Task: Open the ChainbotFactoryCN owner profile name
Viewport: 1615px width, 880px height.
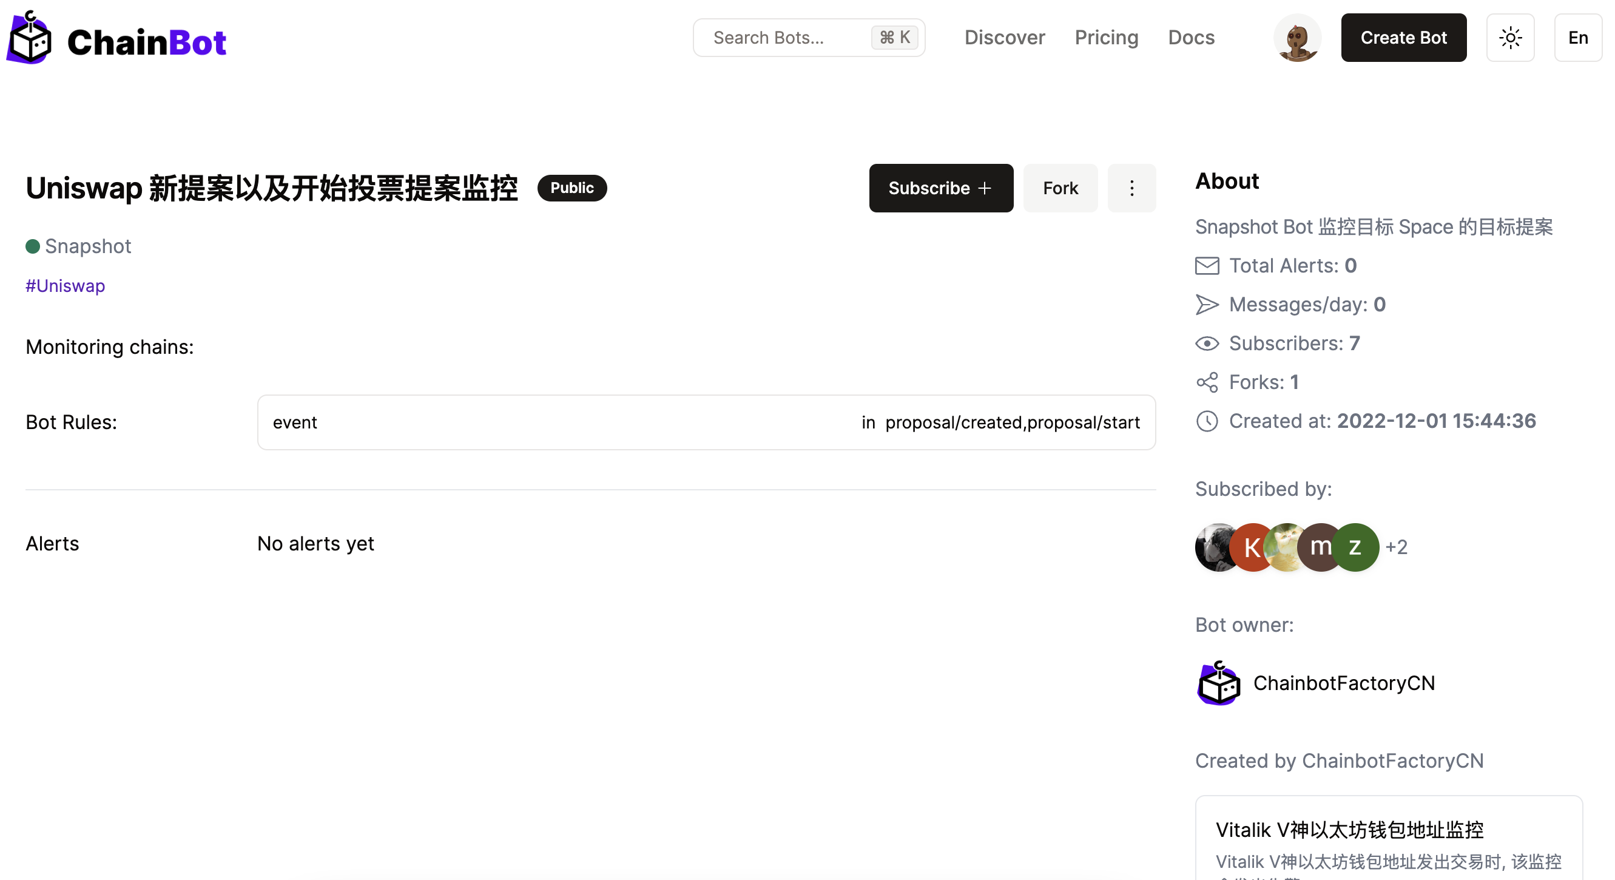Action: click(x=1344, y=683)
